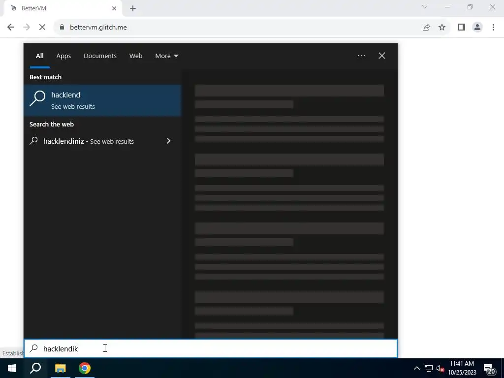Screen dimensions: 504x378
Task: Open the Chrome profile avatar
Action: coord(477,28)
